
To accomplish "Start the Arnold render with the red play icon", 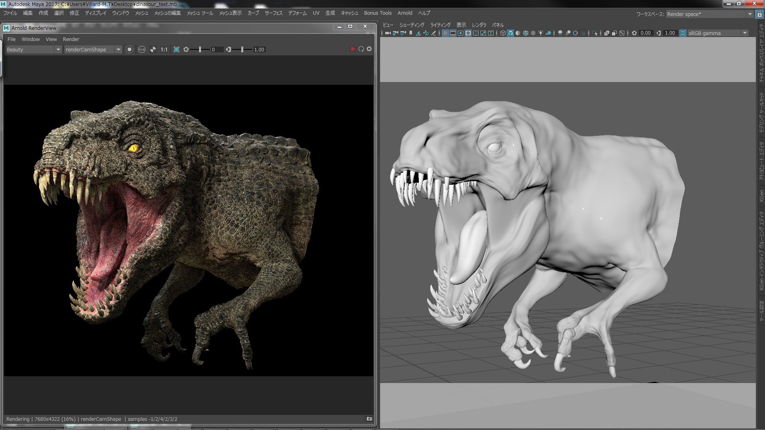I will tap(353, 49).
